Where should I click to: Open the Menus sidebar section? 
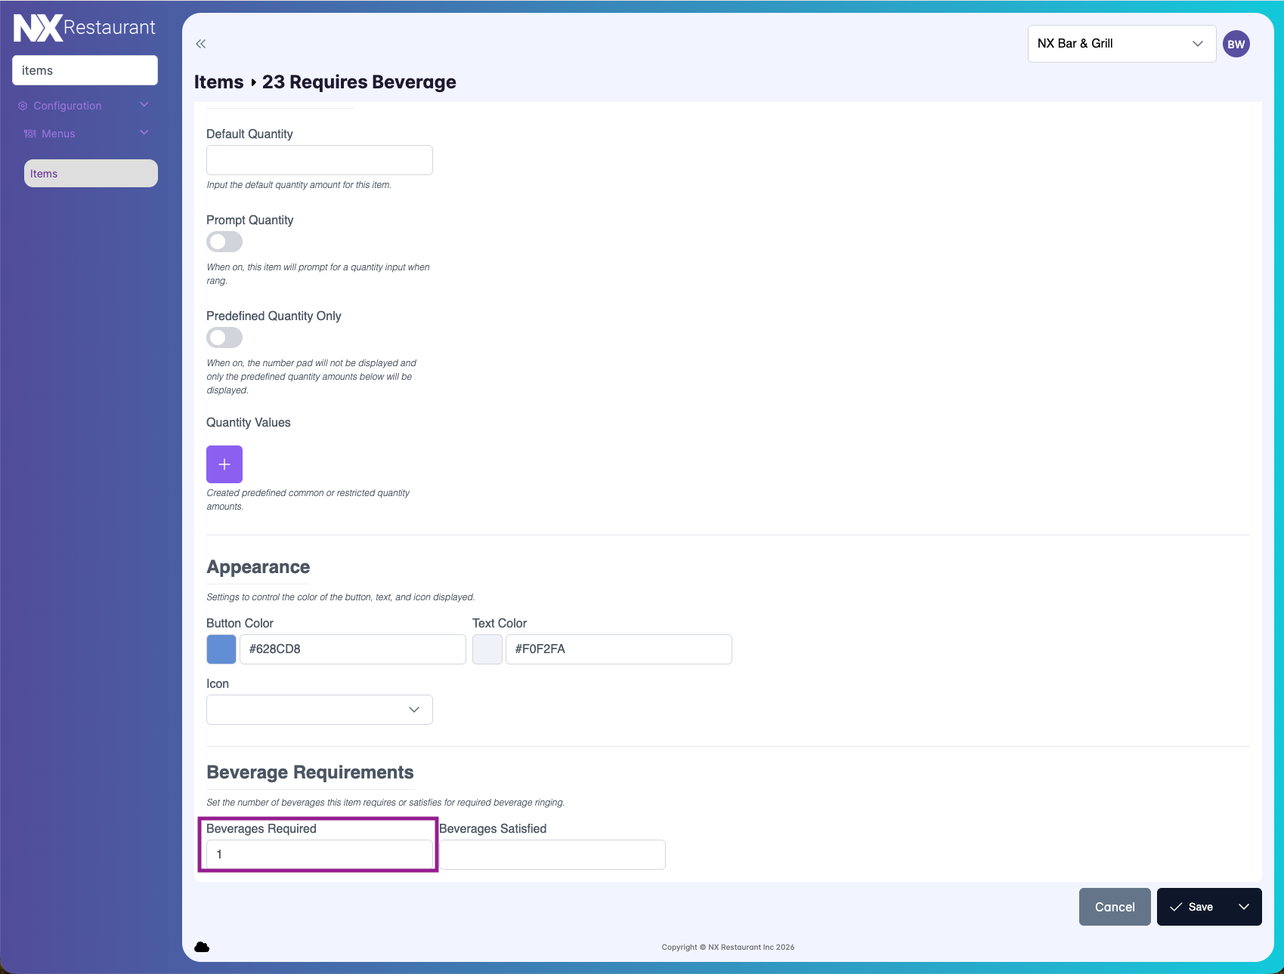(x=58, y=134)
